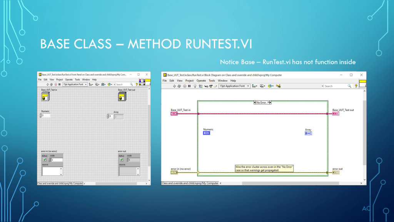Image resolution: width=394 pixels, height=222 pixels.
Task: Click Abort Execution in Block Diagram toolbar
Action: [184, 86]
